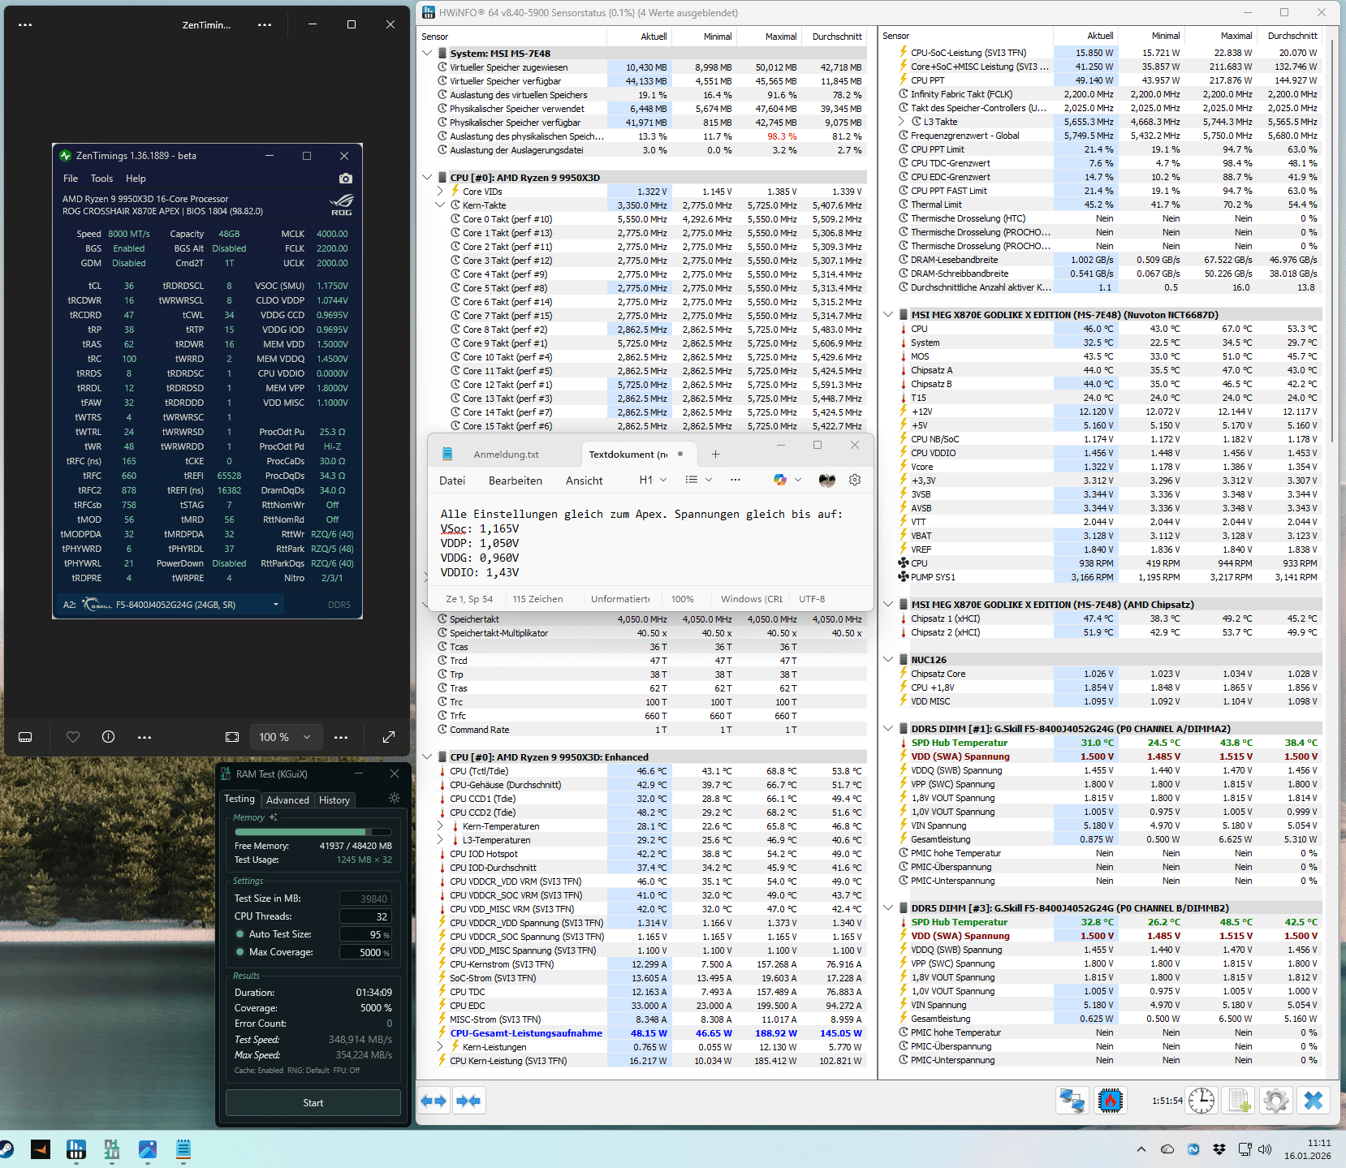Toggle filmstrip view in Photos viewer
The image size is (1346, 1168).
click(x=25, y=737)
